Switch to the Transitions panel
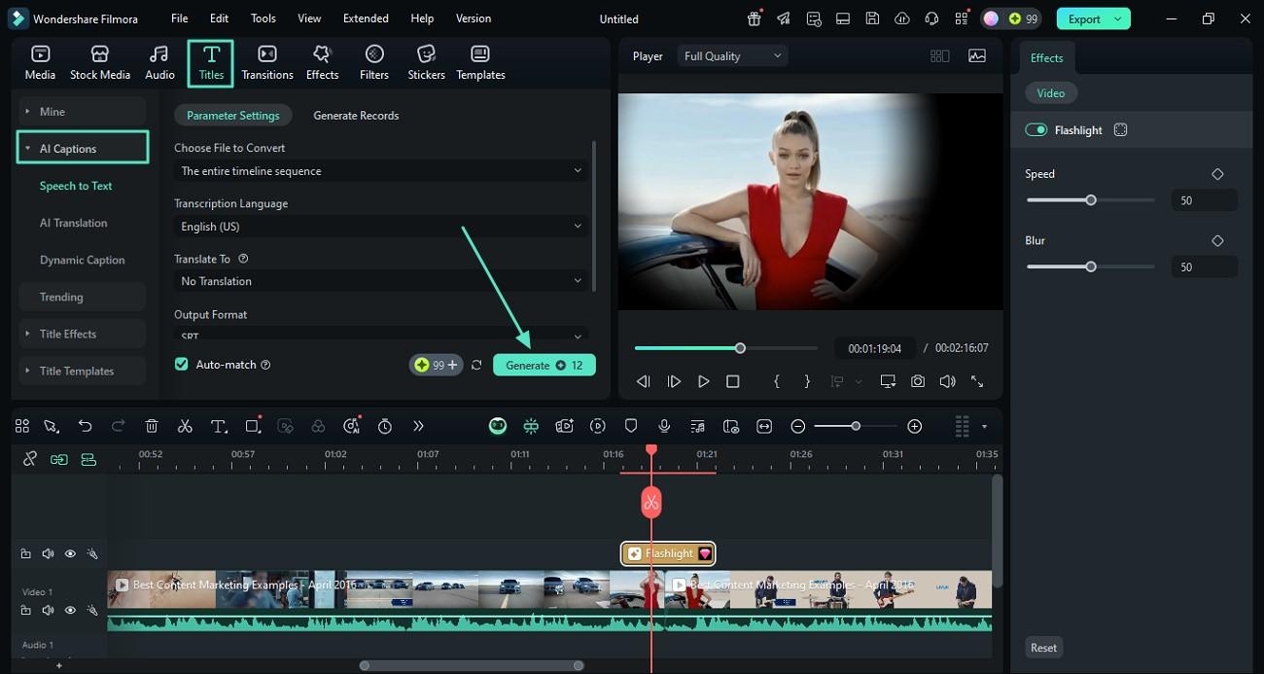1264x674 pixels. (267, 62)
